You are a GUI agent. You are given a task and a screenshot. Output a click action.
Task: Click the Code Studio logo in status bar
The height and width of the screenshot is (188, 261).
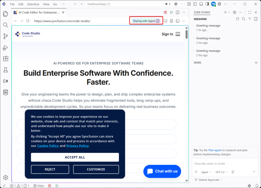click(249, 186)
